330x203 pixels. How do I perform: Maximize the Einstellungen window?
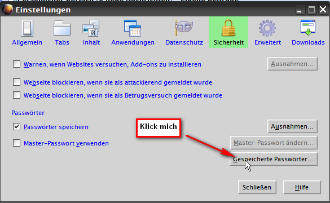(x=311, y=10)
